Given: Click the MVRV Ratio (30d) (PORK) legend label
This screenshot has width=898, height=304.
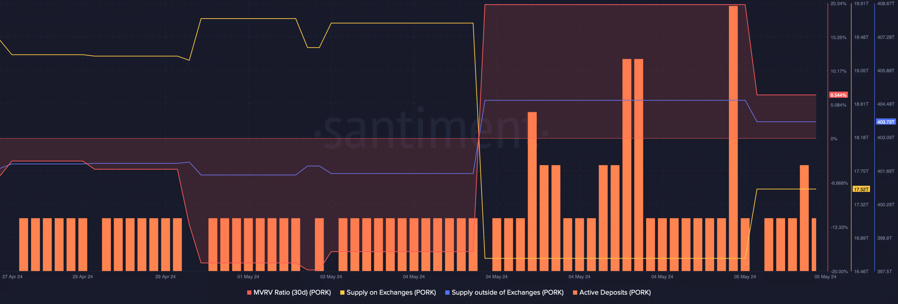Looking at the screenshot, I should coord(292,292).
